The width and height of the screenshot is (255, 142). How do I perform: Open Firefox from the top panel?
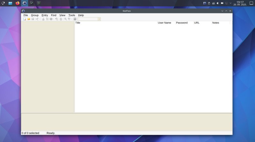(x=18, y=3)
